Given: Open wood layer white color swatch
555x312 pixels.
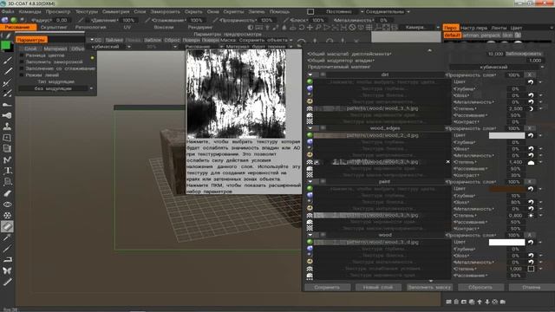Looking at the screenshot, I should [506, 243].
